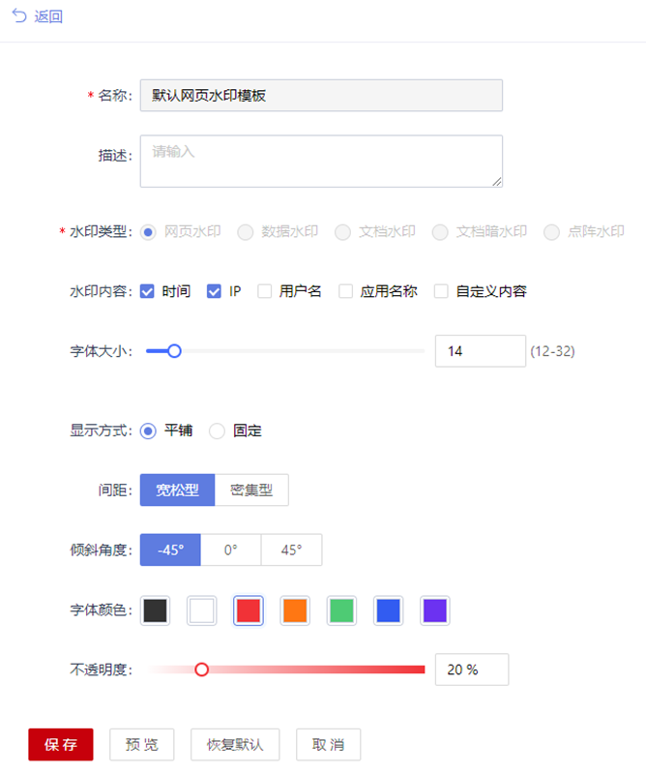
Task: Click the 取消 button
Action: click(328, 744)
